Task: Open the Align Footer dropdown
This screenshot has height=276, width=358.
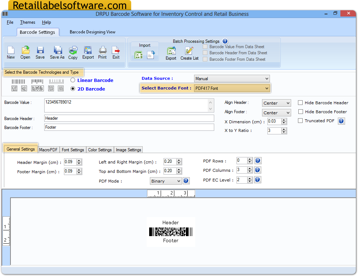Action: pyautogui.click(x=276, y=112)
